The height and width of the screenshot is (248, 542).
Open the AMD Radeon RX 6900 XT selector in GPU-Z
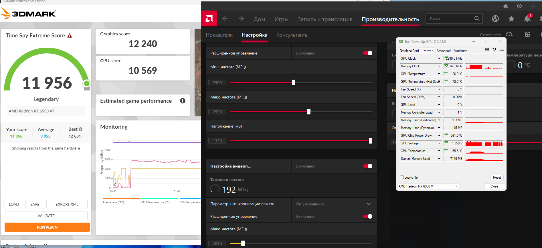coord(428,186)
